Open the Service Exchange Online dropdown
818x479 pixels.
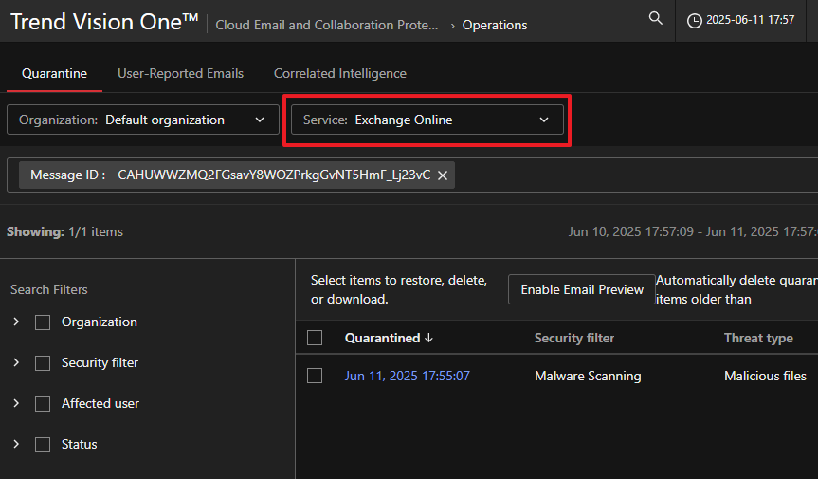pyautogui.click(x=427, y=120)
